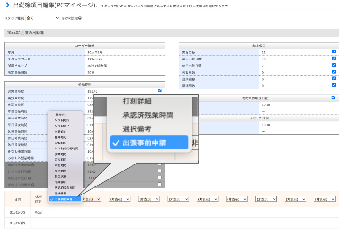Click the blue chevron icon before the page title
Viewport: 345px width, 231px height.
click(x=8, y=5)
